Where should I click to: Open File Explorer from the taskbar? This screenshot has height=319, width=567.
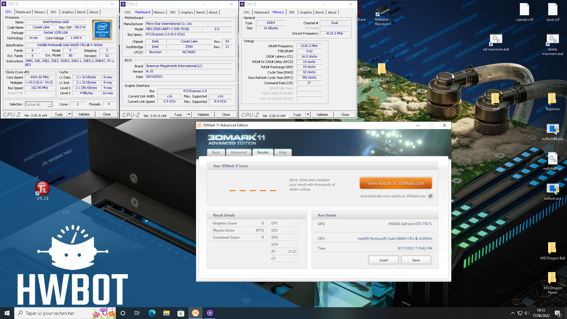(166, 313)
